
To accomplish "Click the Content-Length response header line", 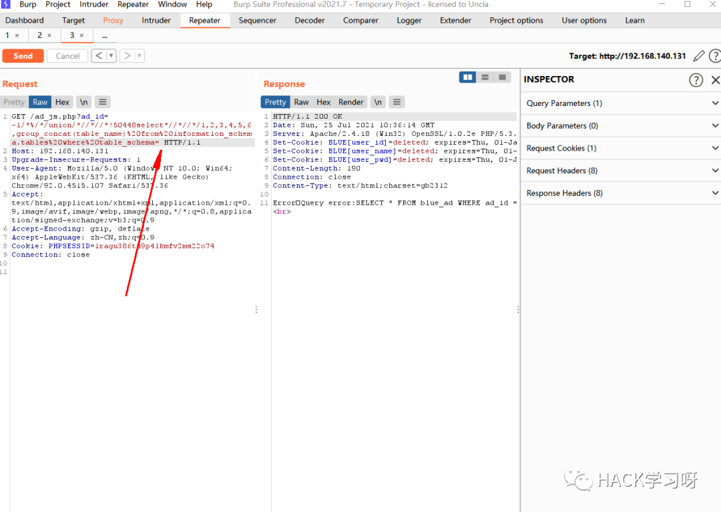I will tap(317, 169).
